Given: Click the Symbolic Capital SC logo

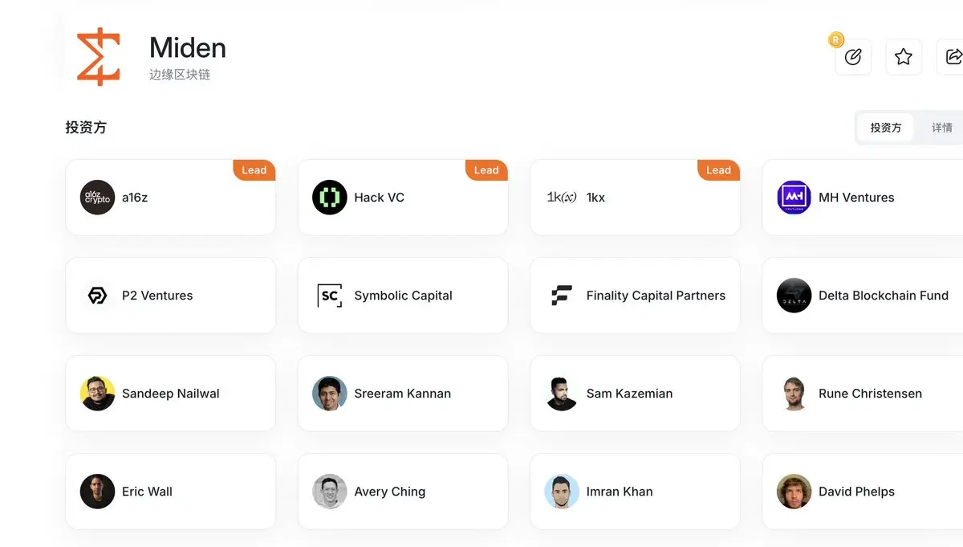Looking at the screenshot, I should pos(329,296).
